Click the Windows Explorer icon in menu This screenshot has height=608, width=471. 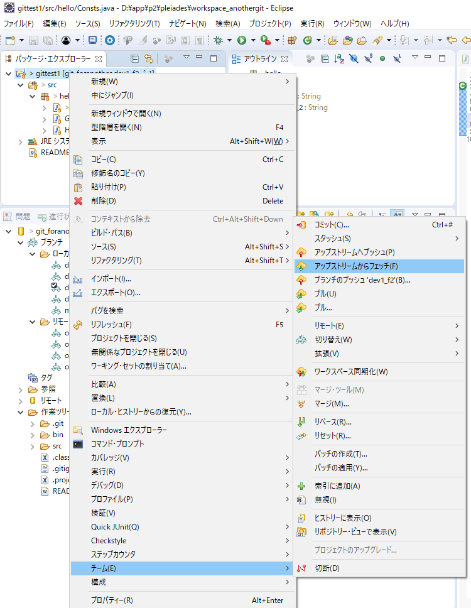coord(78,430)
